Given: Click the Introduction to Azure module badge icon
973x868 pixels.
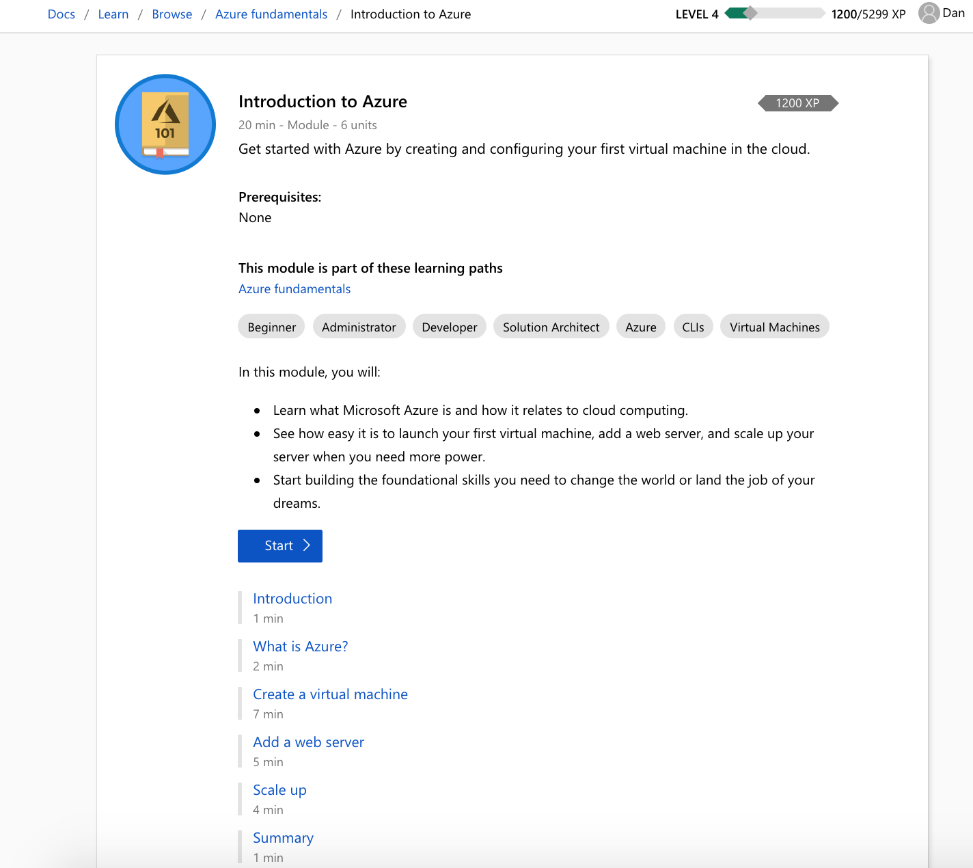Looking at the screenshot, I should (165, 124).
